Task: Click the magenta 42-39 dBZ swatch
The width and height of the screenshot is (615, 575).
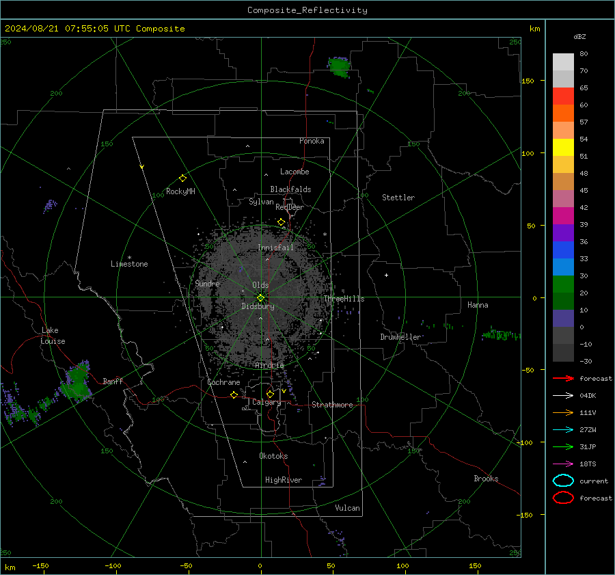Action: click(563, 215)
